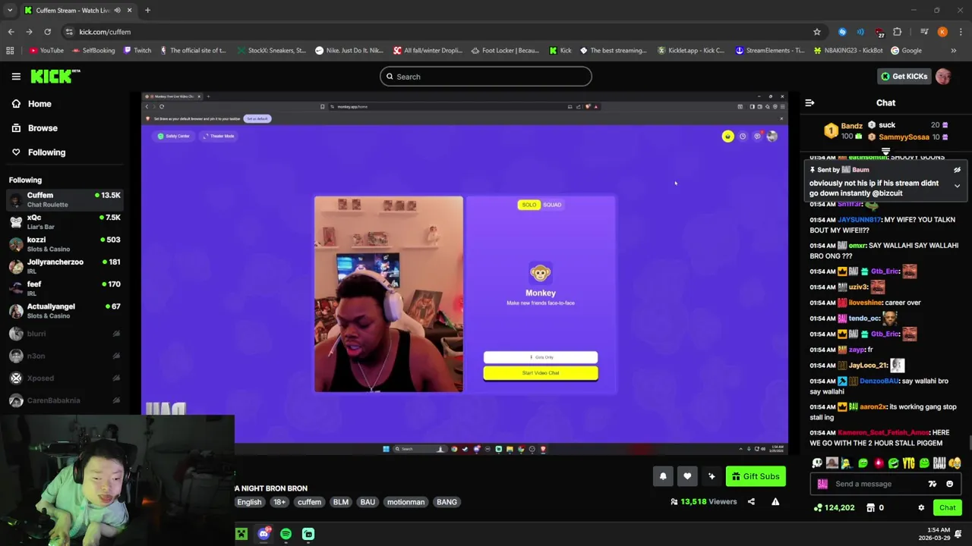
Task: Open Discord from the taskbar
Action: point(264,534)
